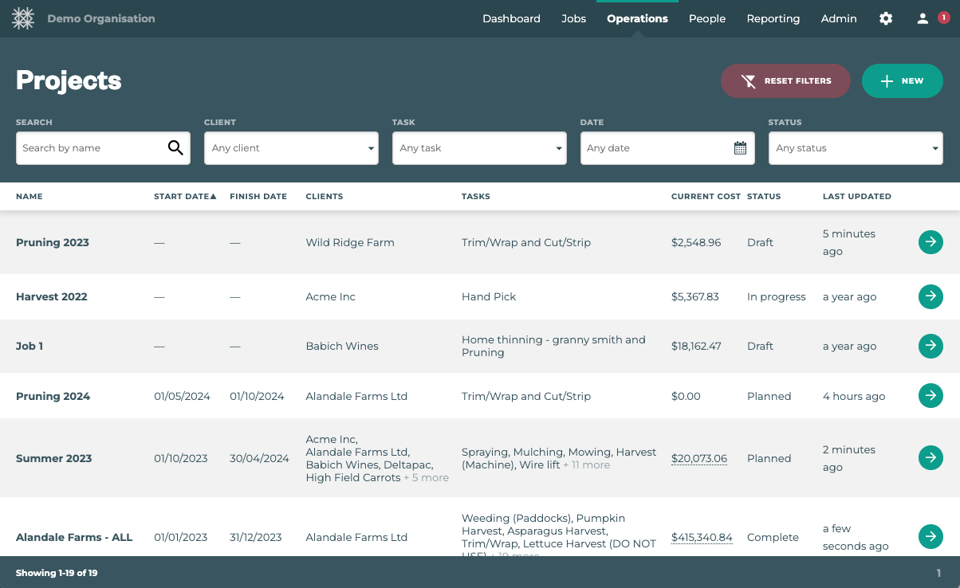Image resolution: width=960 pixels, height=588 pixels.
Task: Create a project with the New button
Action: pos(902,80)
